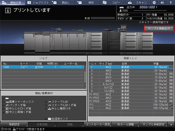Select the PI-PFU2 tray row
Viewport: 175px width, 131px height.
click(131, 98)
